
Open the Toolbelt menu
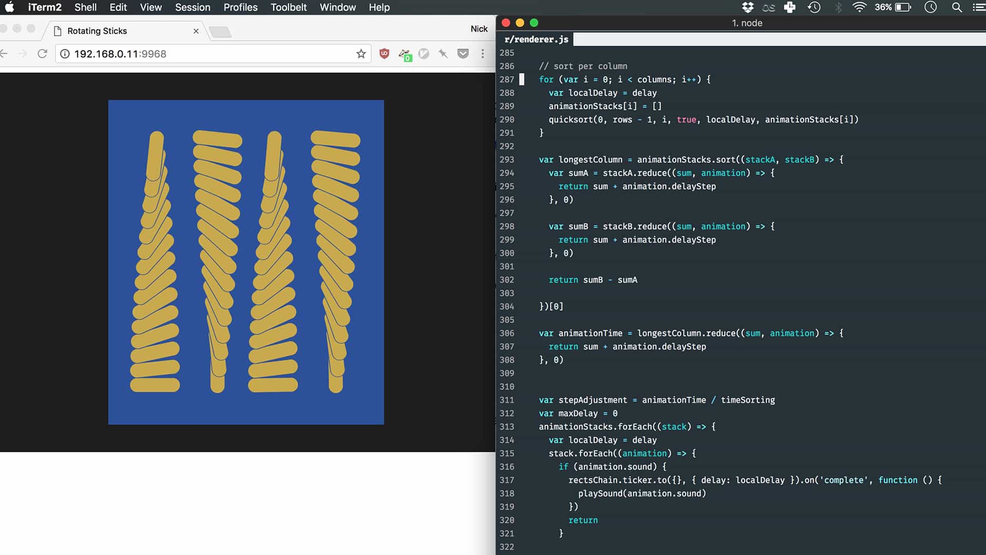coord(289,7)
